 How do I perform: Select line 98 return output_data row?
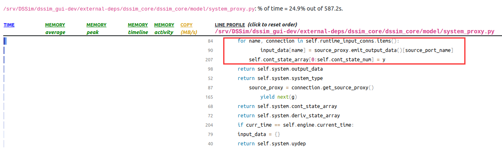coord(280,69)
